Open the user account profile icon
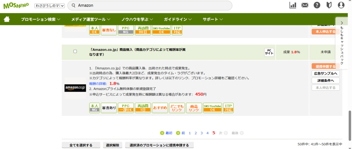Viewport: 352px width, 149px height. coord(341,5)
